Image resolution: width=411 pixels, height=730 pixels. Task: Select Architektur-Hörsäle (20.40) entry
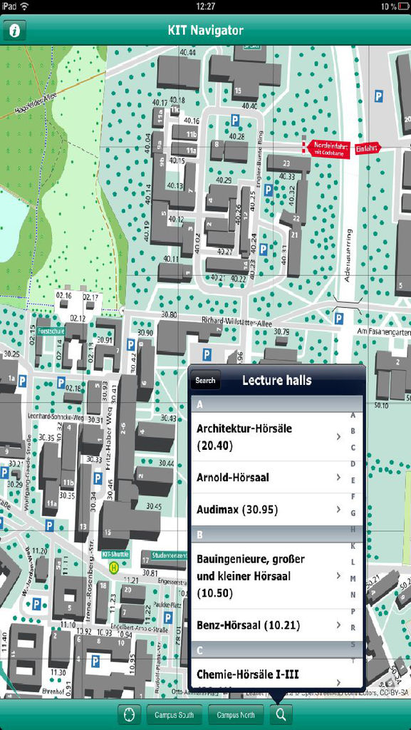[271, 437]
